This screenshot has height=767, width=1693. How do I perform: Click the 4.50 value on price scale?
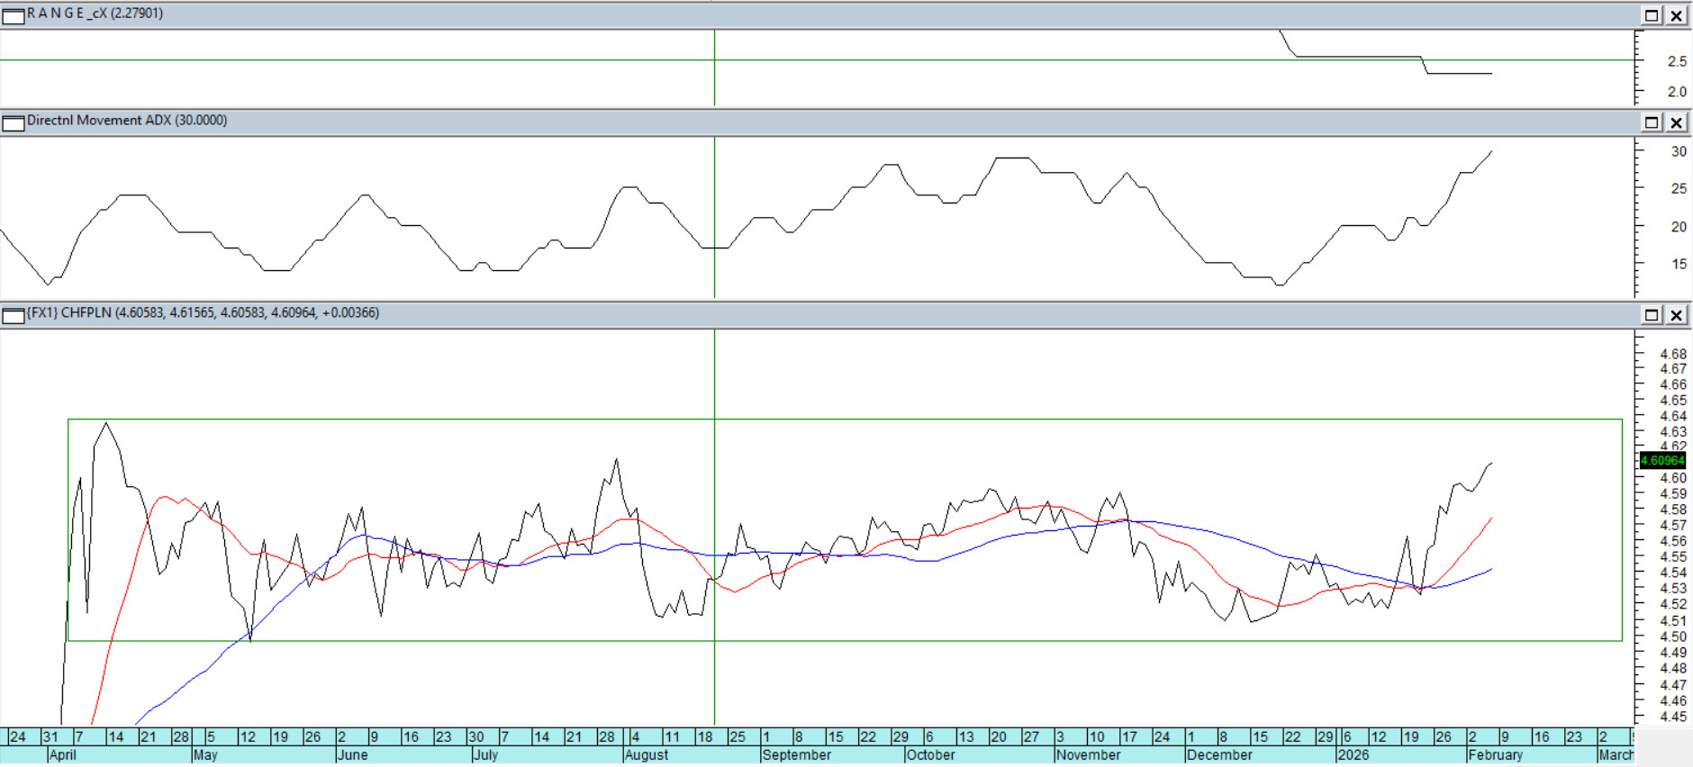[x=1672, y=636]
